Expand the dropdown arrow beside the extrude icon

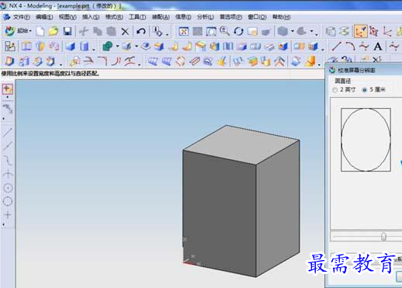pos(137,47)
